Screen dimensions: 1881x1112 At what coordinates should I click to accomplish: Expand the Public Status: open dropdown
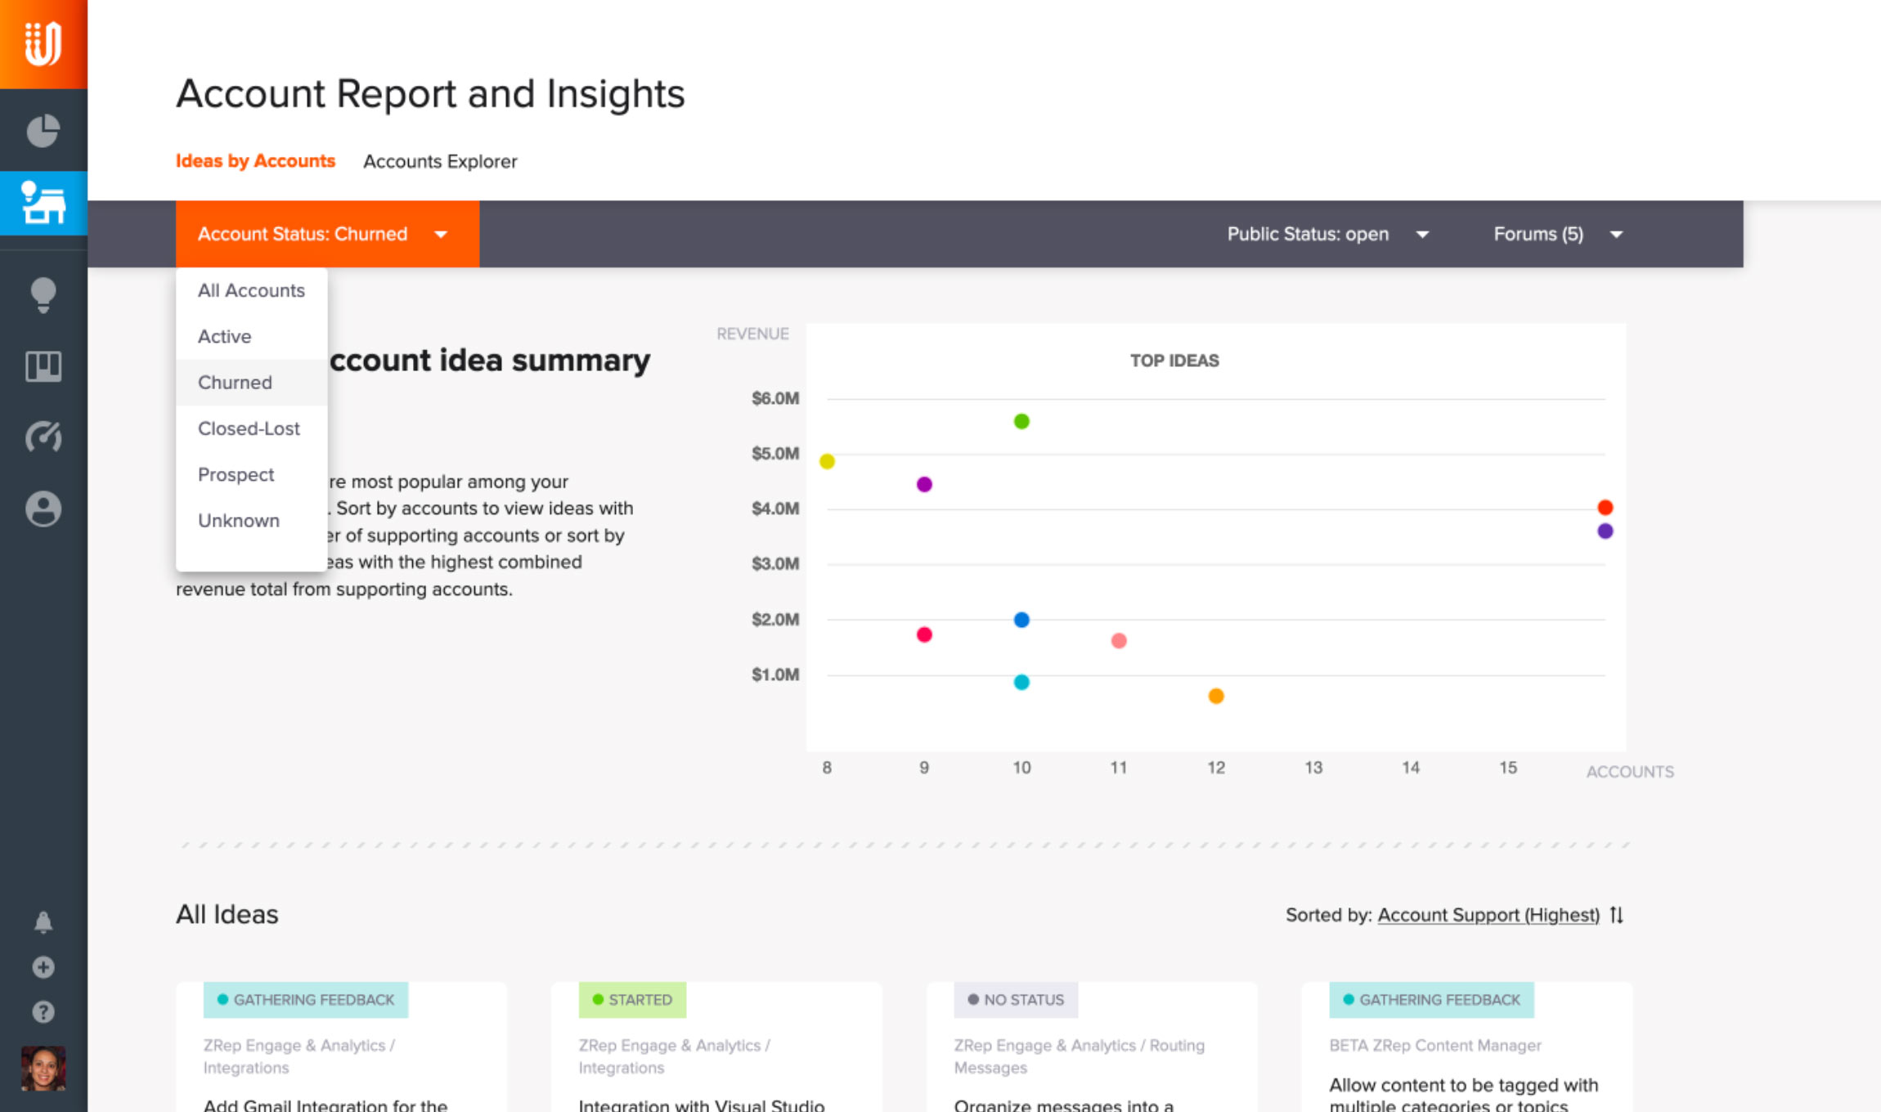click(x=1327, y=234)
